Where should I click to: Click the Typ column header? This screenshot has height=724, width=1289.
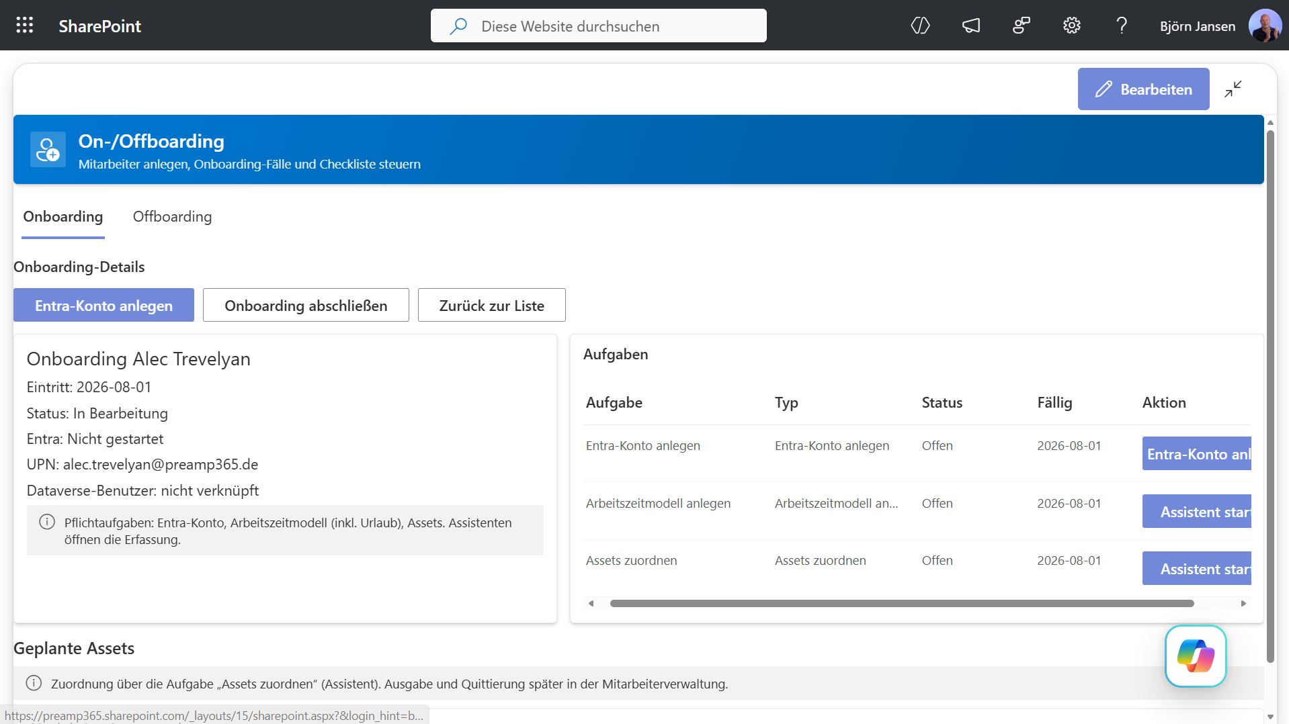[786, 403]
